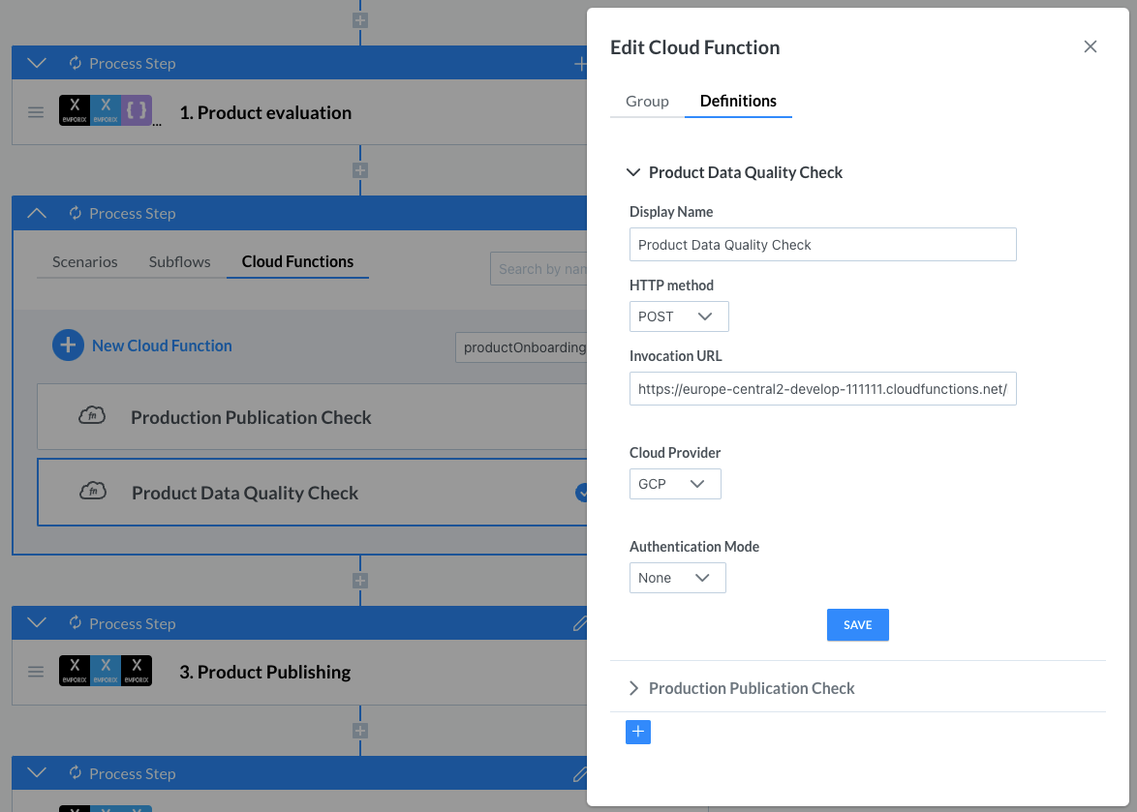Viewport: 1137px width, 812px height.
Task: Click the New Cloud Function plus icon
Action: (x=68, y=346)
